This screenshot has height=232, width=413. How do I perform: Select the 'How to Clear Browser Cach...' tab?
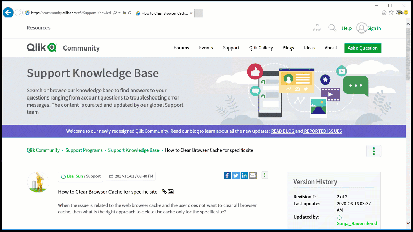point(164,13)
